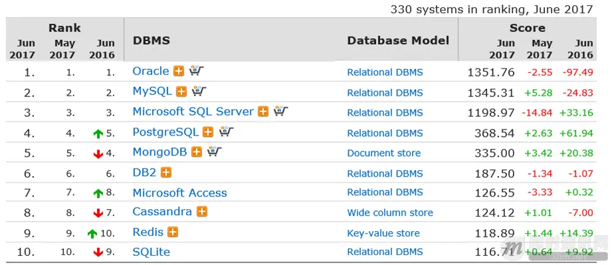Click the orange plus icon beside Redis
The image size is (612, 265).
tap(173, 232)
